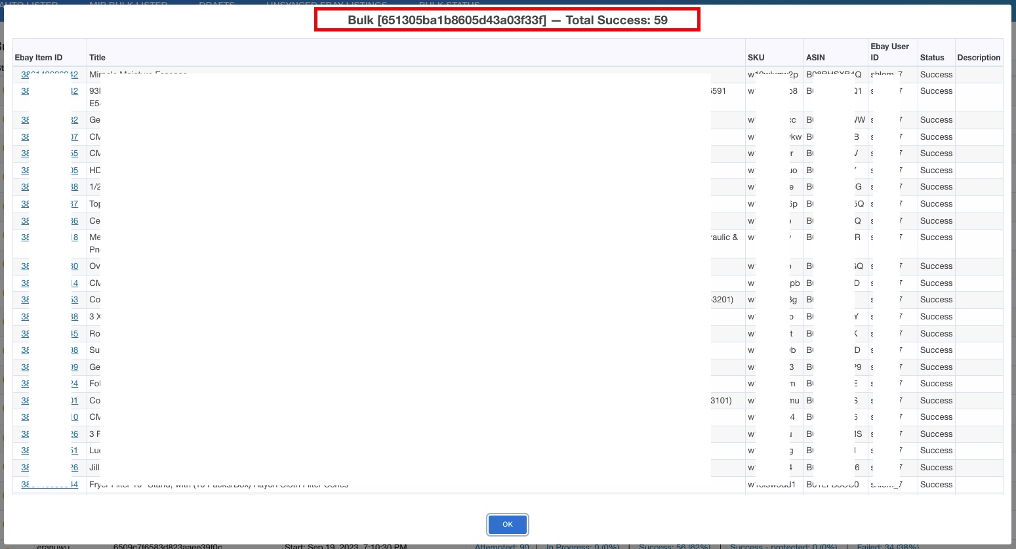
Task: Click the SKU column header
Action: click(x=756, y=58)
